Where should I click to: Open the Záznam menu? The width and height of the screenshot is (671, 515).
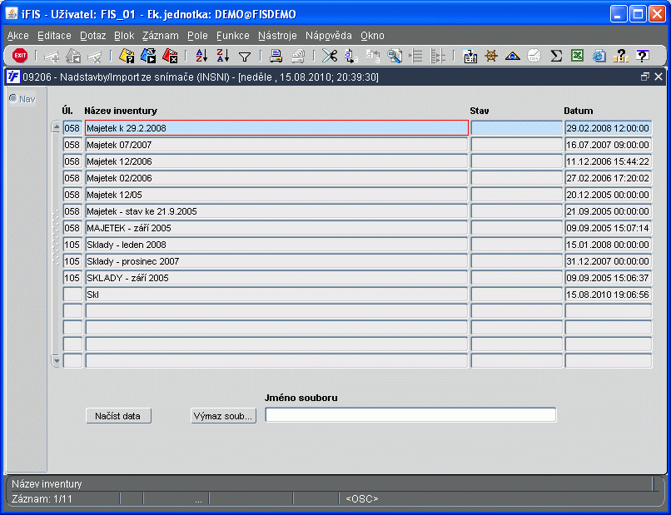[x=161, y=36]
